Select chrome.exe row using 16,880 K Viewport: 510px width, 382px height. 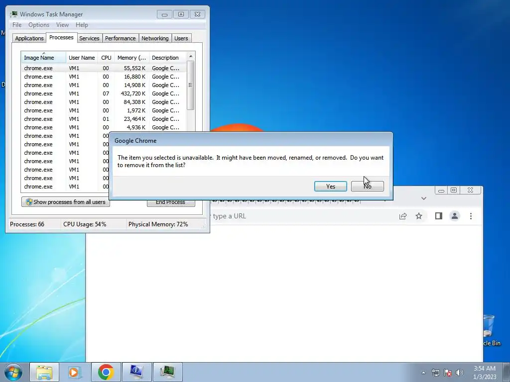104,77
